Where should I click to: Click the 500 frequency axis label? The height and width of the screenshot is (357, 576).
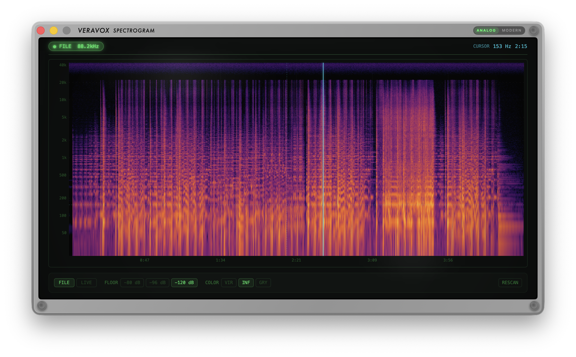click(63, 175)
